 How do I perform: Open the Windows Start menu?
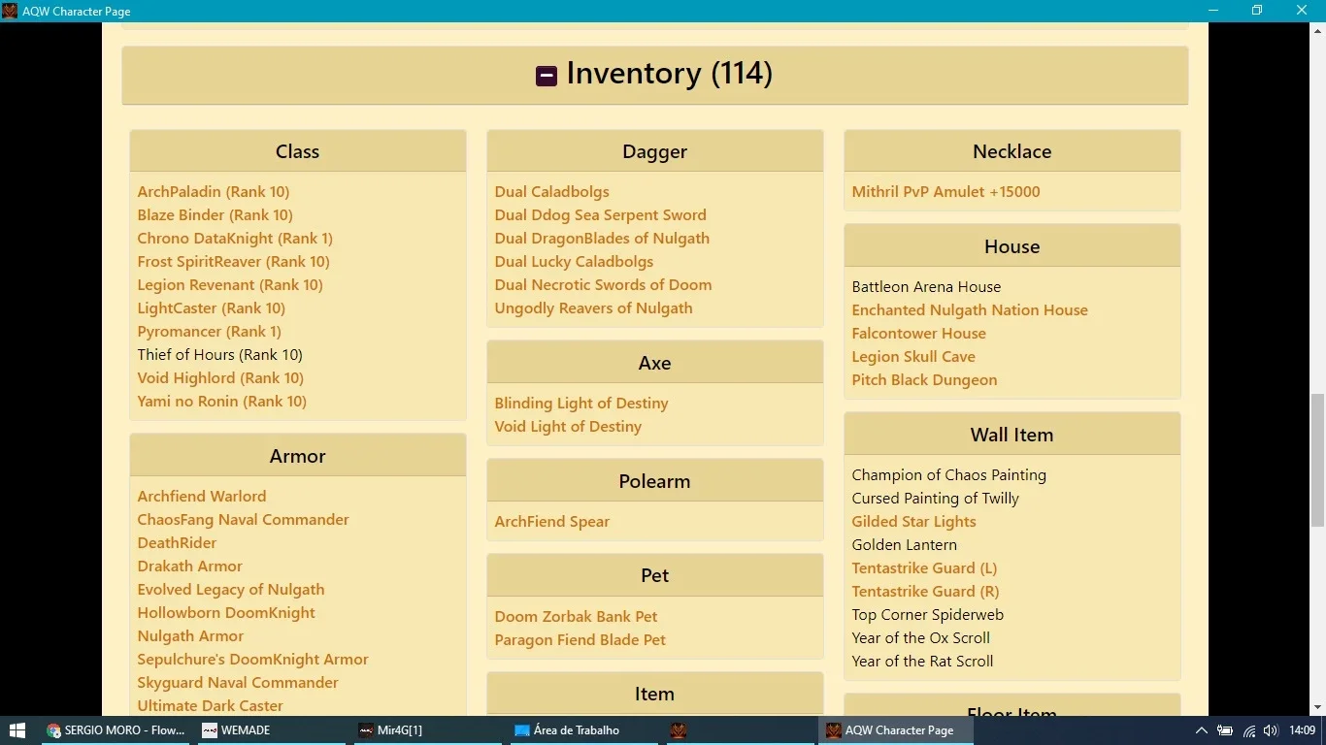[17, 730]
